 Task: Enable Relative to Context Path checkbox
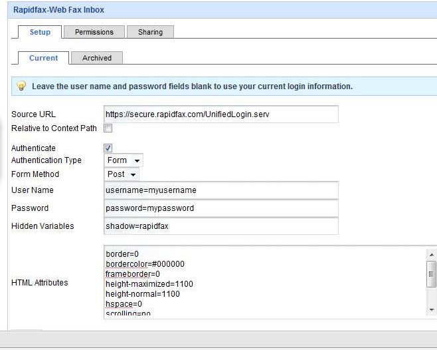click(108, 128)
